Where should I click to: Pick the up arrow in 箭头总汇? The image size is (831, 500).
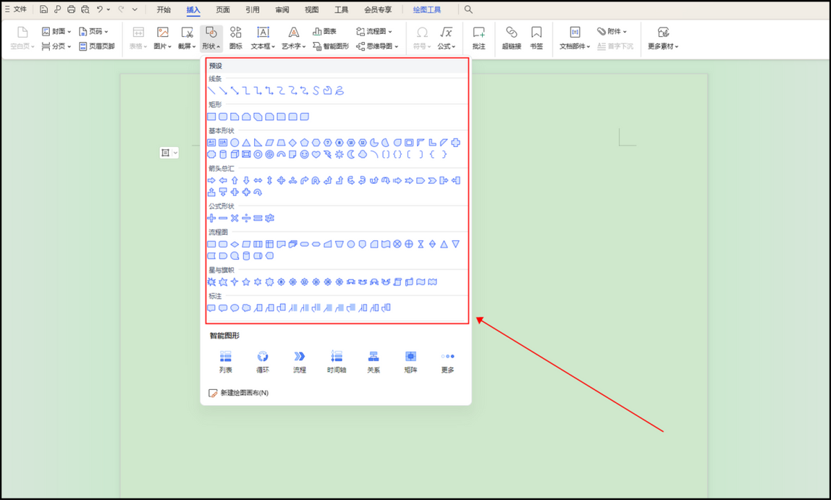click(x=235, y=180)
